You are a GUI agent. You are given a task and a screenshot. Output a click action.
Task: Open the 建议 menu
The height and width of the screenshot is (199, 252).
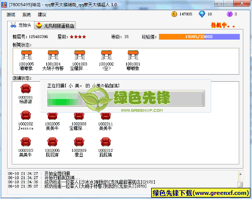42,15
